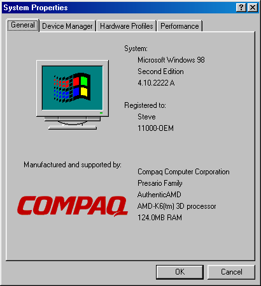Image resolution: width=261 pixels, height=286 pixels.
Task: Close the System Properties dialog with X
Action: tap(253, 8)
